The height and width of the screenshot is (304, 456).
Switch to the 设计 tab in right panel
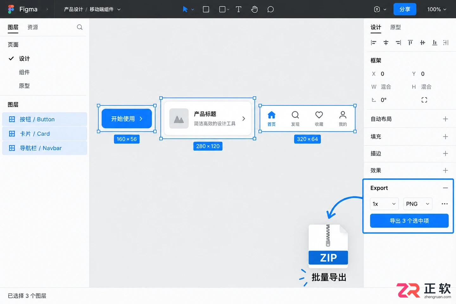tap(376, 27)
